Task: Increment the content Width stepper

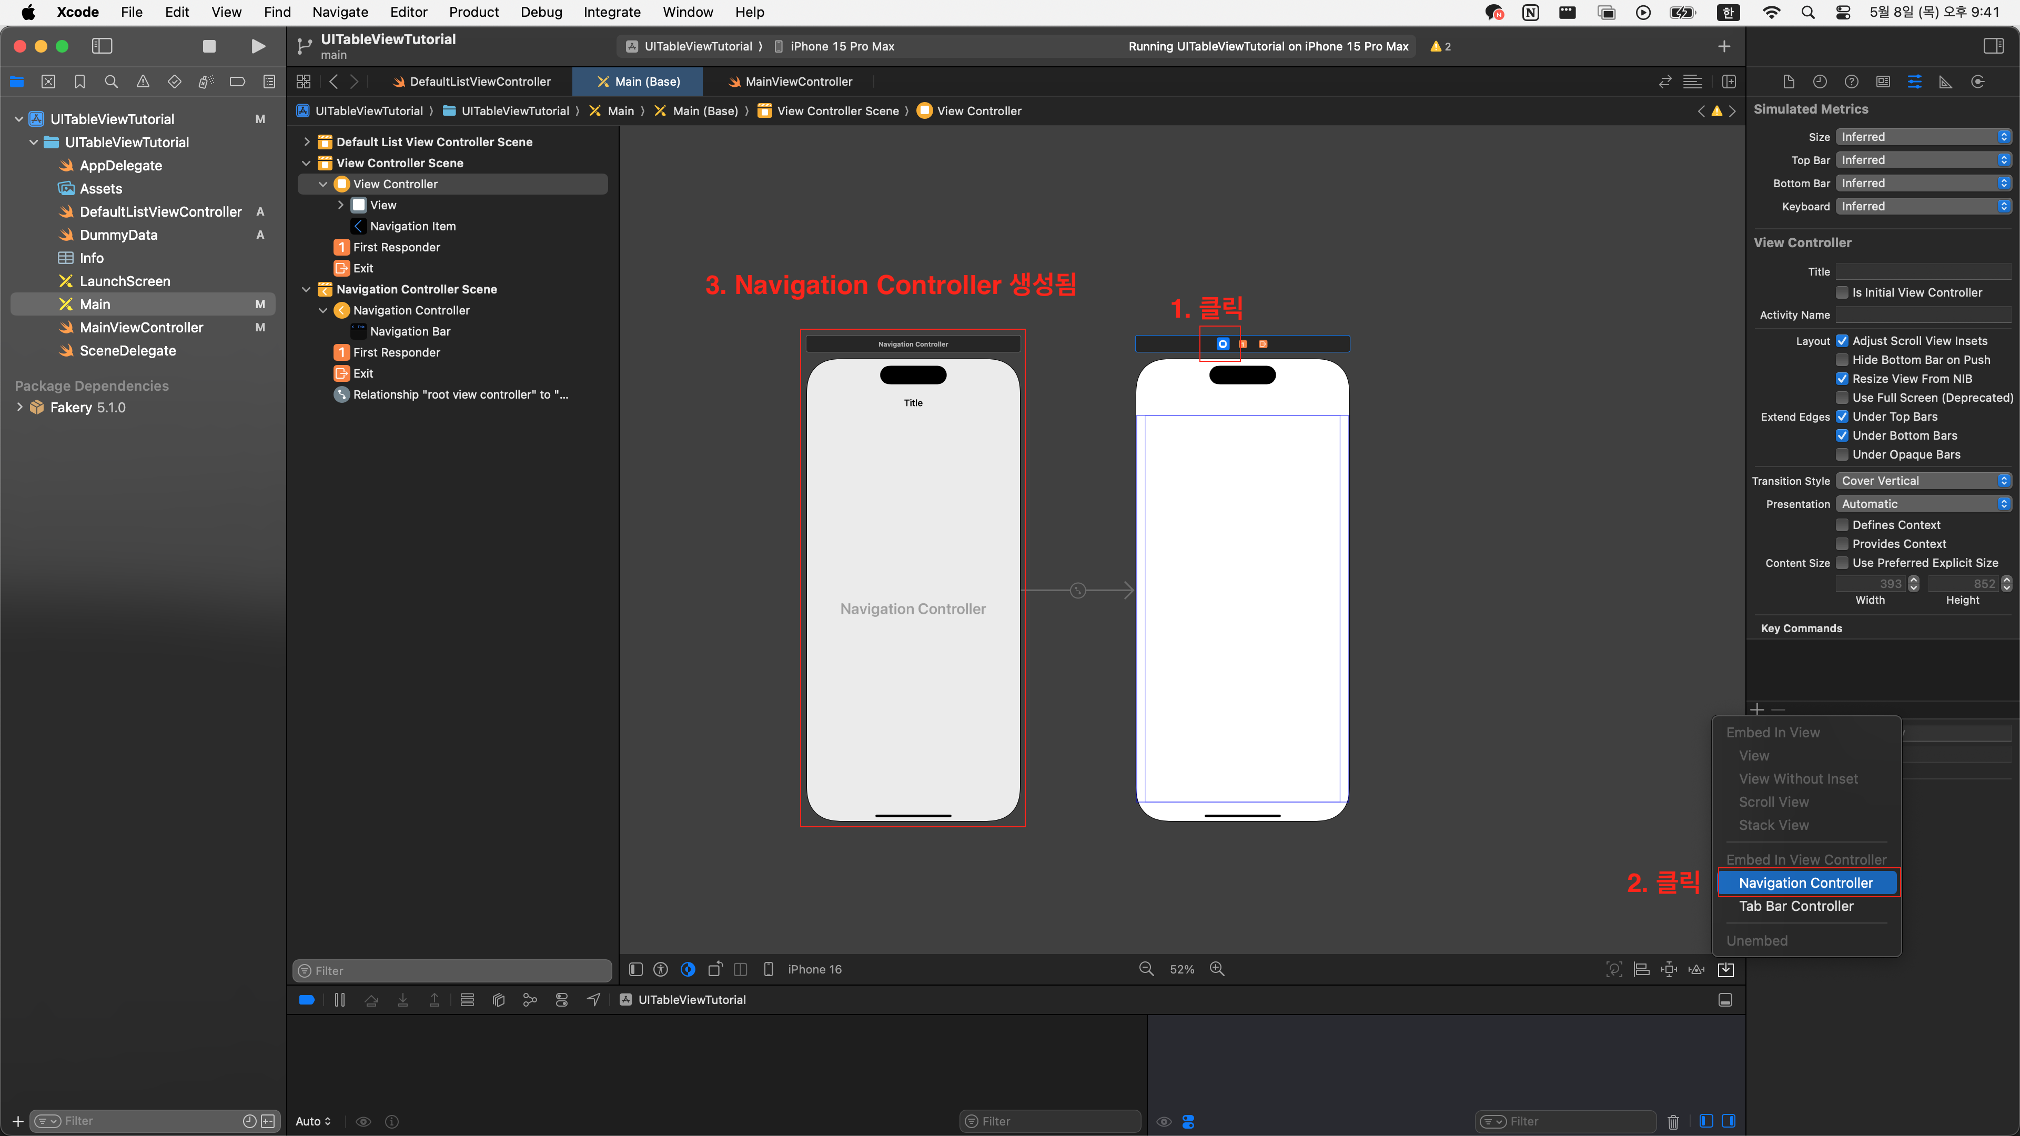Action: [x=1913, y=580]
